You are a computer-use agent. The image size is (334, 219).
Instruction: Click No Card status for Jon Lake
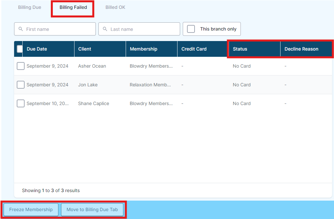pos(241,85)
